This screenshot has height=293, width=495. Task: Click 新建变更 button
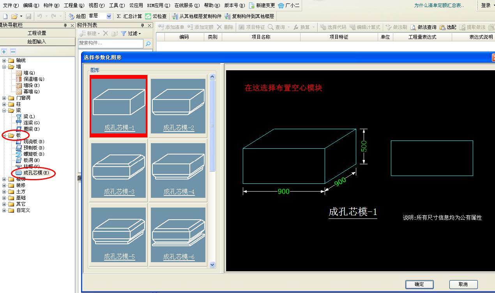coord(262,5)
